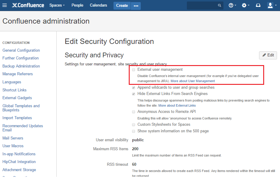
Task: Open Manage Referrers in sidebar
Action: click(17, 74)
